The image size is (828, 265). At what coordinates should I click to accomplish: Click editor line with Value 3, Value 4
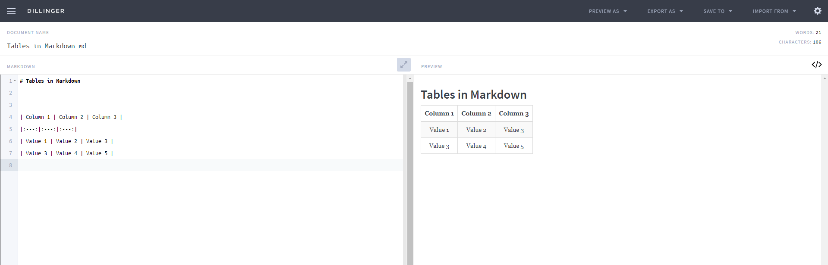66,153
